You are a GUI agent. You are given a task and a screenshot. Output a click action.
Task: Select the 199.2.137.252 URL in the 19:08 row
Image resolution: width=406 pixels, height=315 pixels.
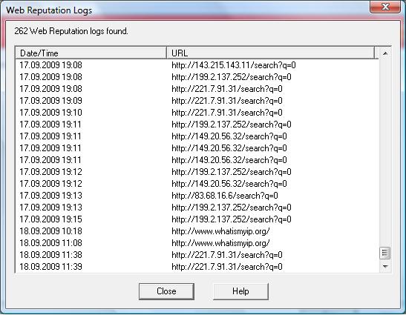pyautogui.click(x=232, y=77)
